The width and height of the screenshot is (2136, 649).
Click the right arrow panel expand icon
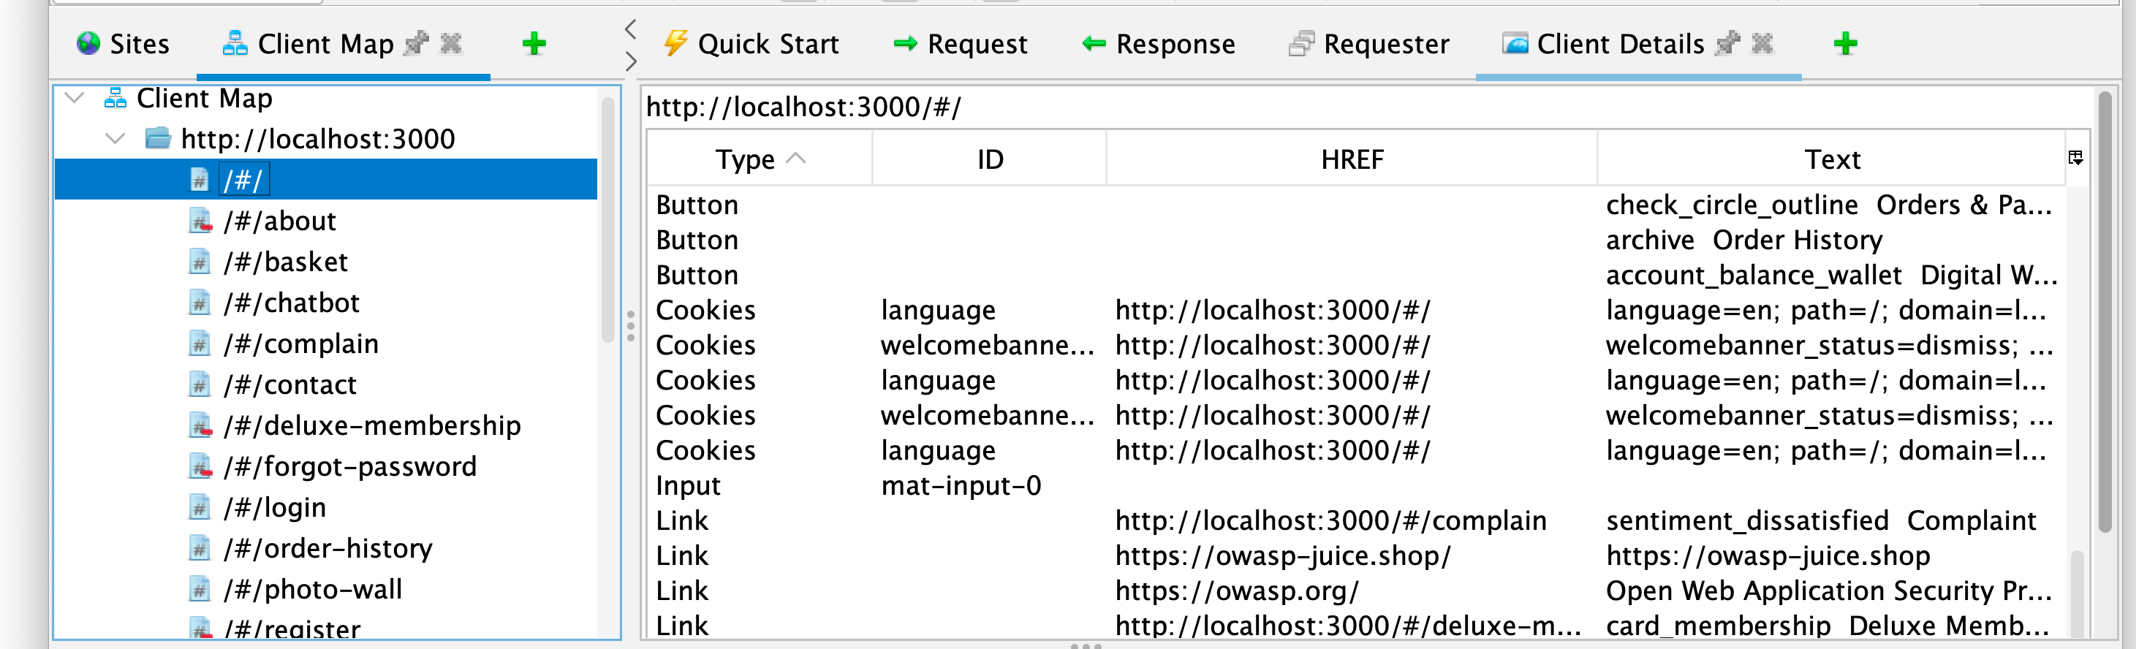[630, 61]
